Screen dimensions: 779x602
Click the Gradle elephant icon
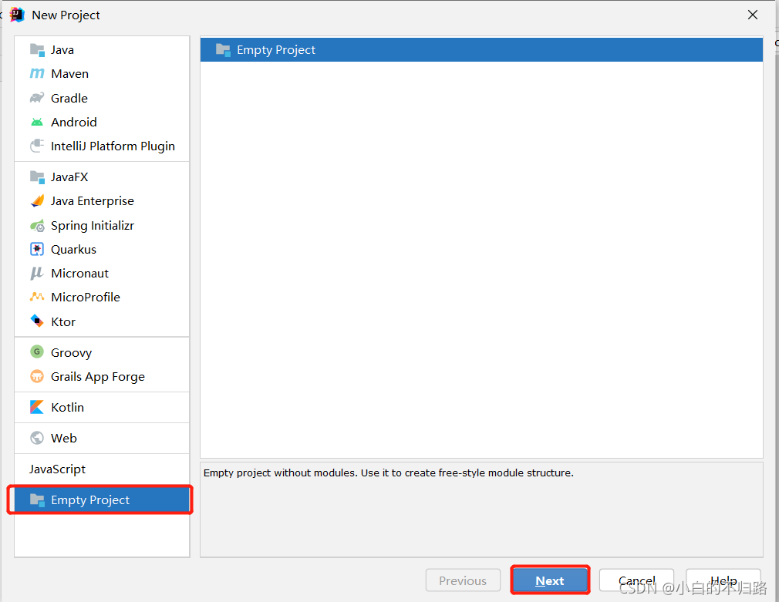tap(37, 99)
